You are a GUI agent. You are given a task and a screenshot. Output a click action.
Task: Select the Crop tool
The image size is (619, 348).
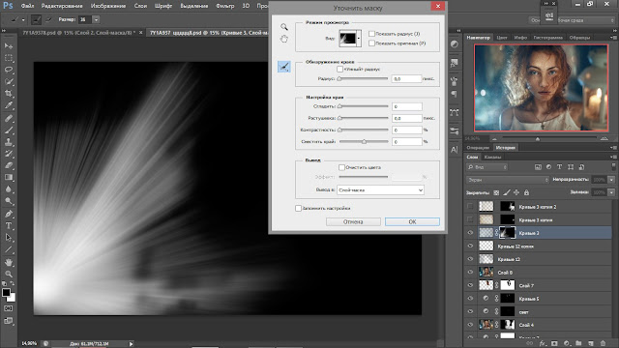9,94
